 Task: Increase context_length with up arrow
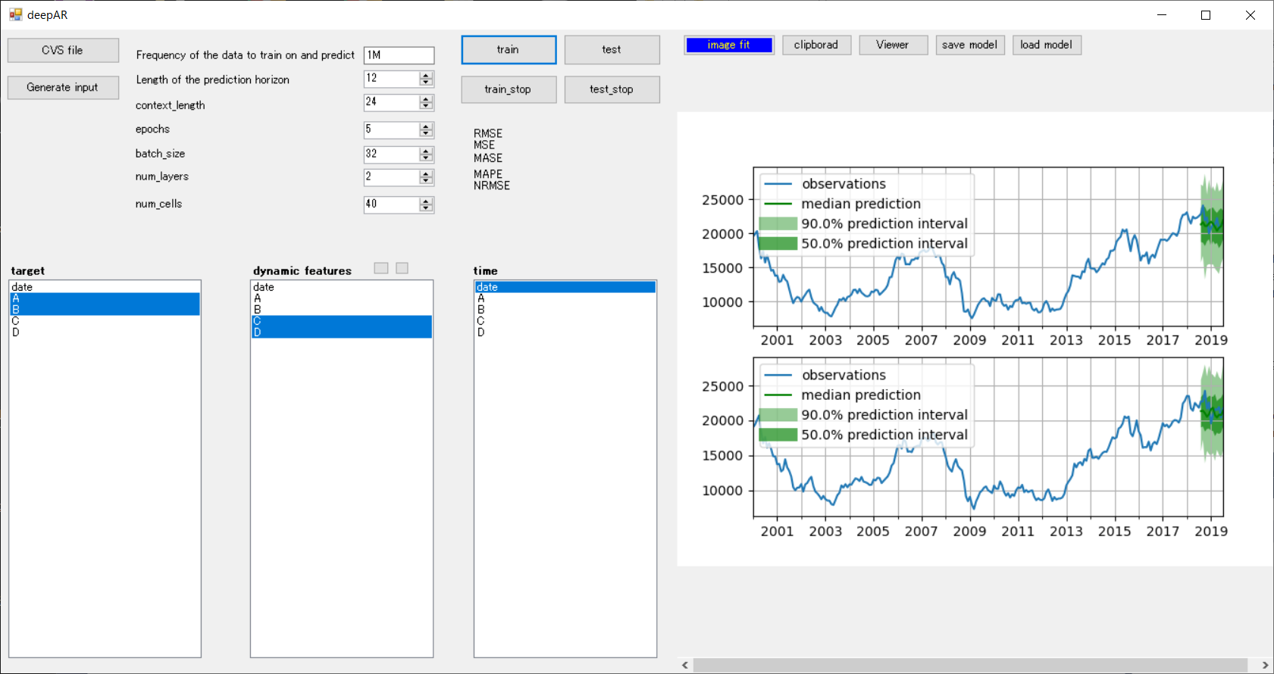coord(426,98)
